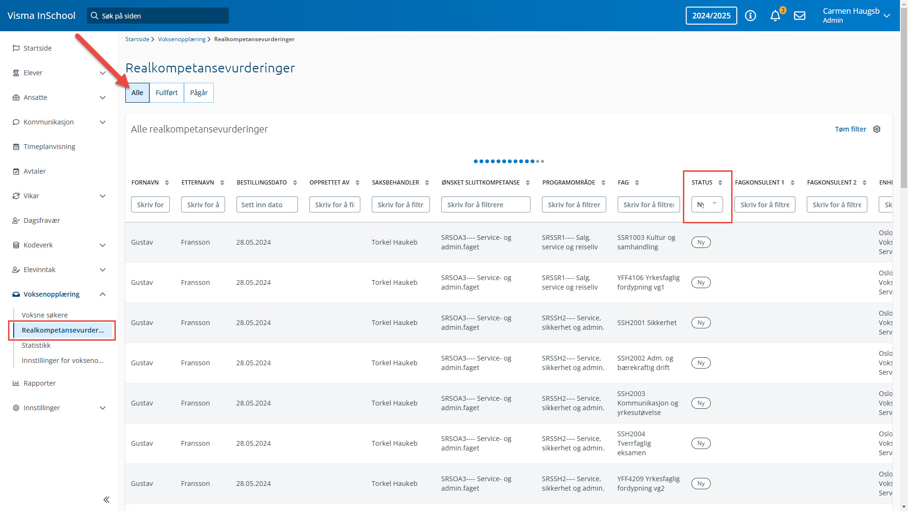This screenshot has width=908, height=511.
Task: Sort by OPPRETTET AV column arrows
Action: click(358, 183)
